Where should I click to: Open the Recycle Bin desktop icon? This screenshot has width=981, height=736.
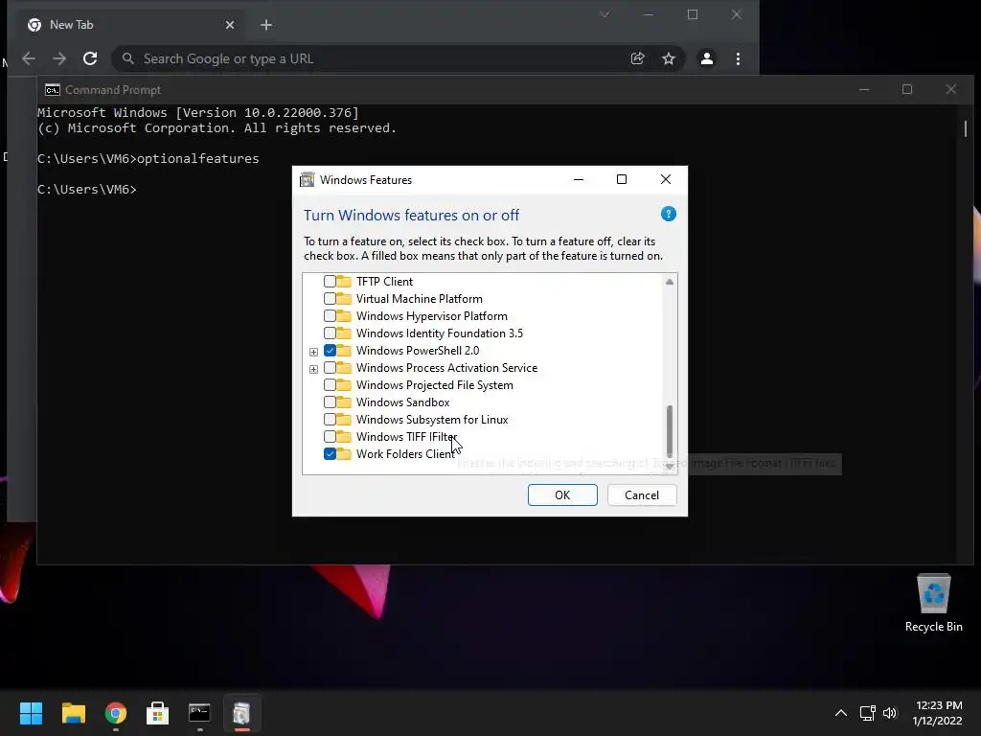[x=933, y=604]
